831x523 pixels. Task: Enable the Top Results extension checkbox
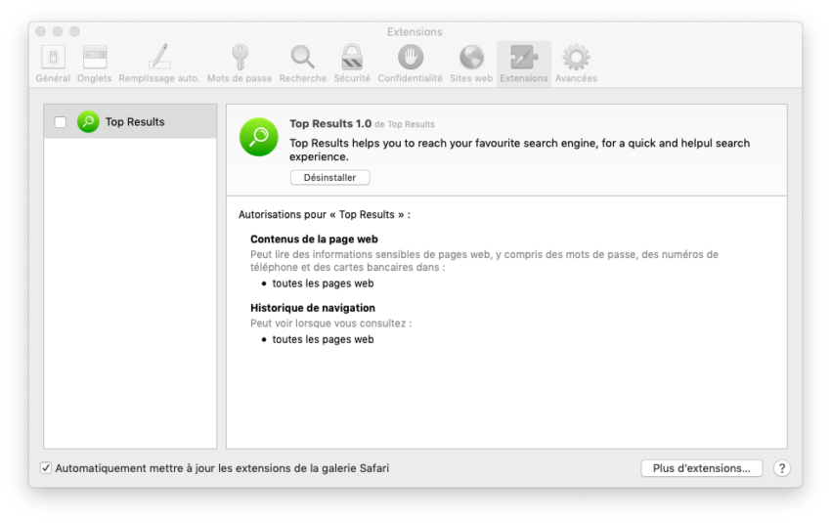coord(61,122)
